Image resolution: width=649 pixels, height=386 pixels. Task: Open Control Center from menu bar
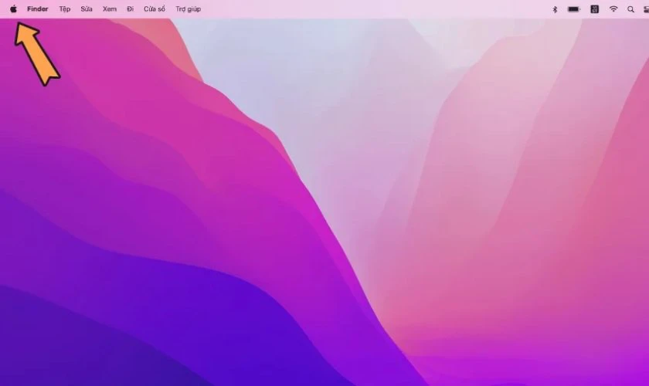645,9
